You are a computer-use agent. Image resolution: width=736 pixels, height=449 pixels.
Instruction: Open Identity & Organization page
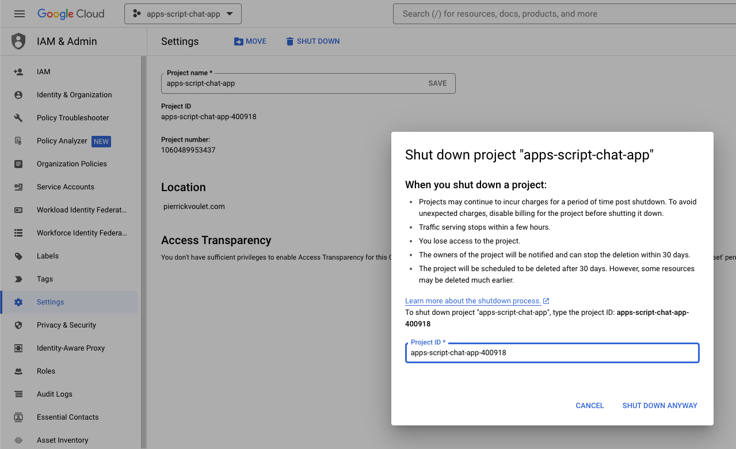[74, 95]
